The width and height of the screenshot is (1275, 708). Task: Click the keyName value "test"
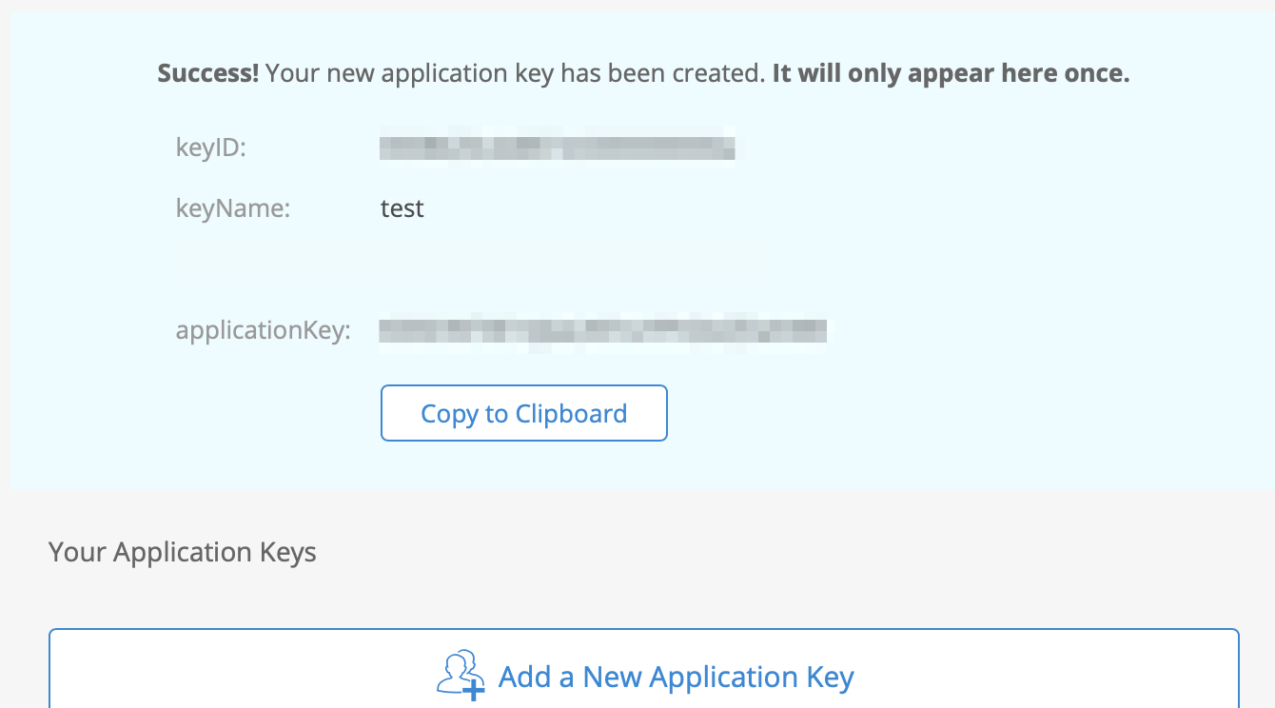402,208
